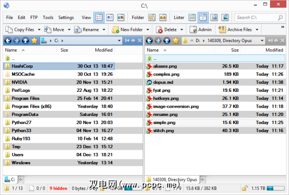Go up a level in the left pane
This screenshot has height=195, width=289.
pos(25,40)
